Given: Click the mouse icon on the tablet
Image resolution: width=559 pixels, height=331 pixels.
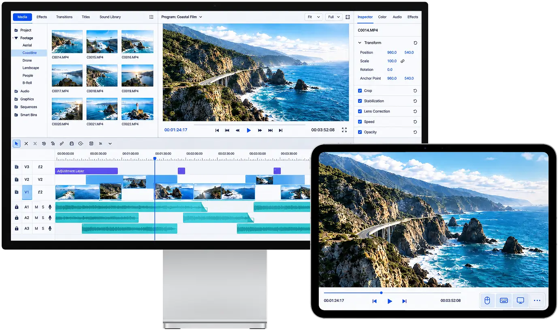Looking at the screenshot, I should pos(488,301).
